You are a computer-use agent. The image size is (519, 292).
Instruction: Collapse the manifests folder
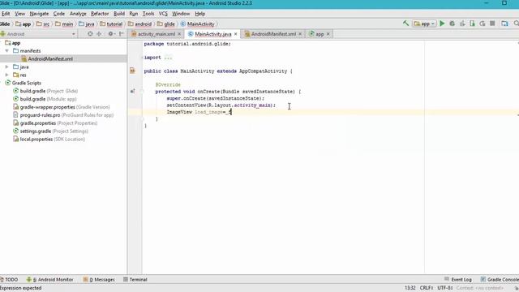(7, 50)
